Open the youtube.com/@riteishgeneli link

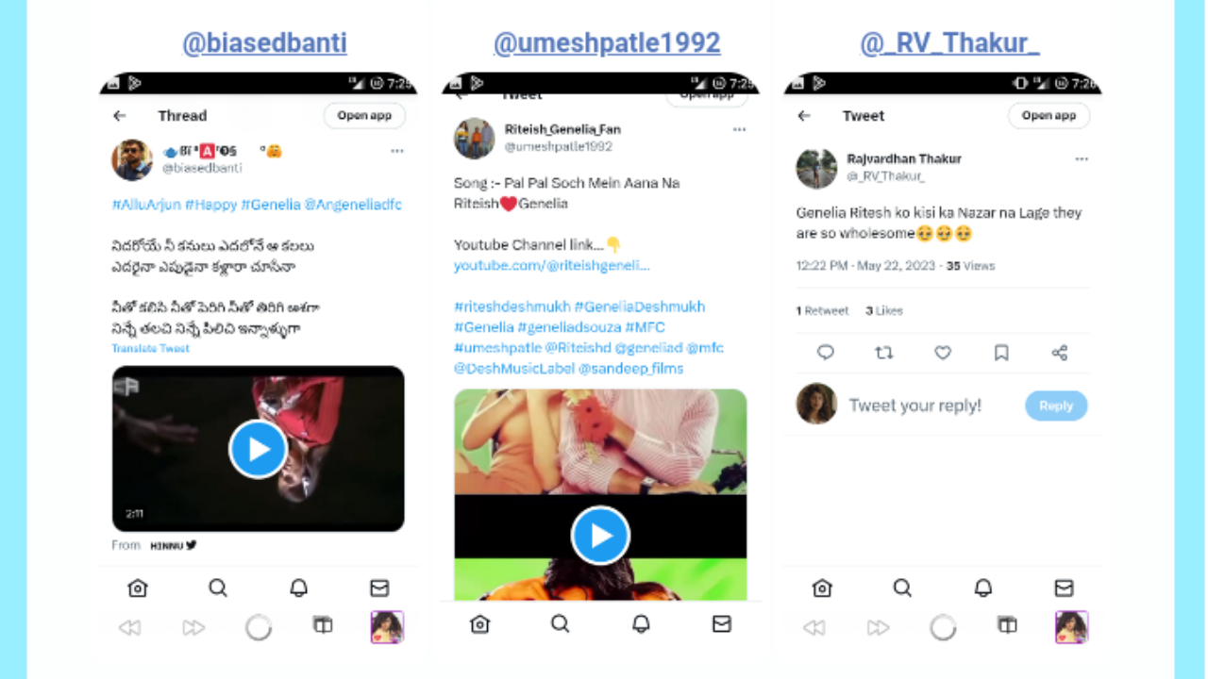pos(552,266)
